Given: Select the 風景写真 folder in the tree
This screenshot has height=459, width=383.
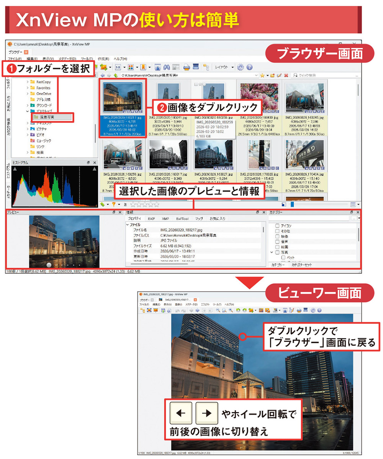Looking at the screenshot, I should click(x=52, y=117).
